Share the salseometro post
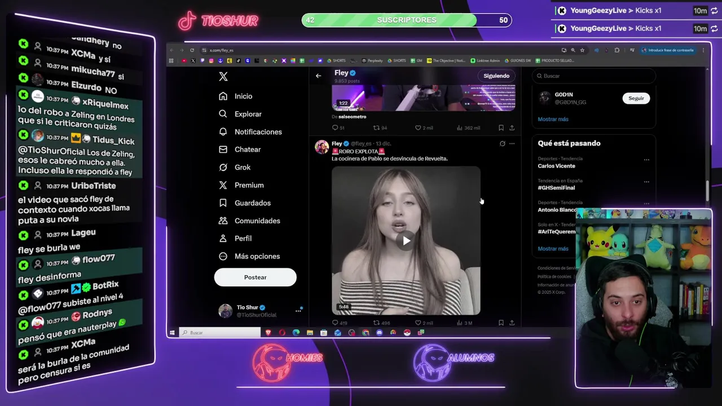The image size is (722, 406). tap(512, 128)
